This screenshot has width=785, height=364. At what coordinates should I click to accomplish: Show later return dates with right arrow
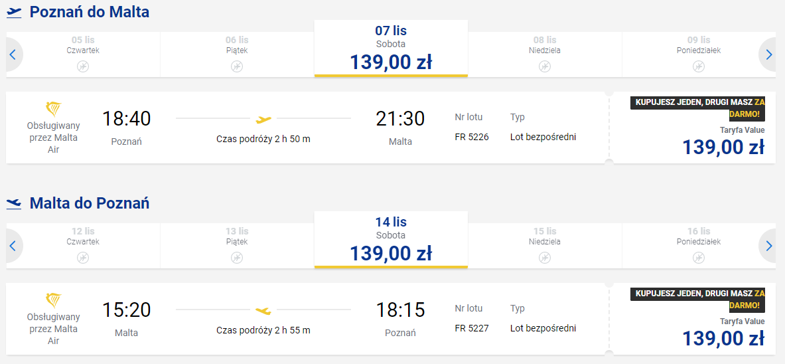768,246
